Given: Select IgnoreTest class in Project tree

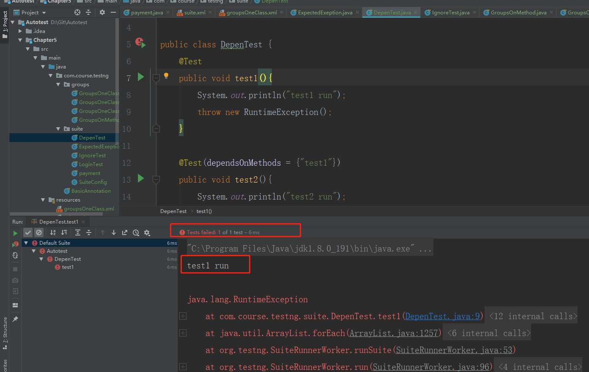Looking at the screenshot, I should (92, 156).
